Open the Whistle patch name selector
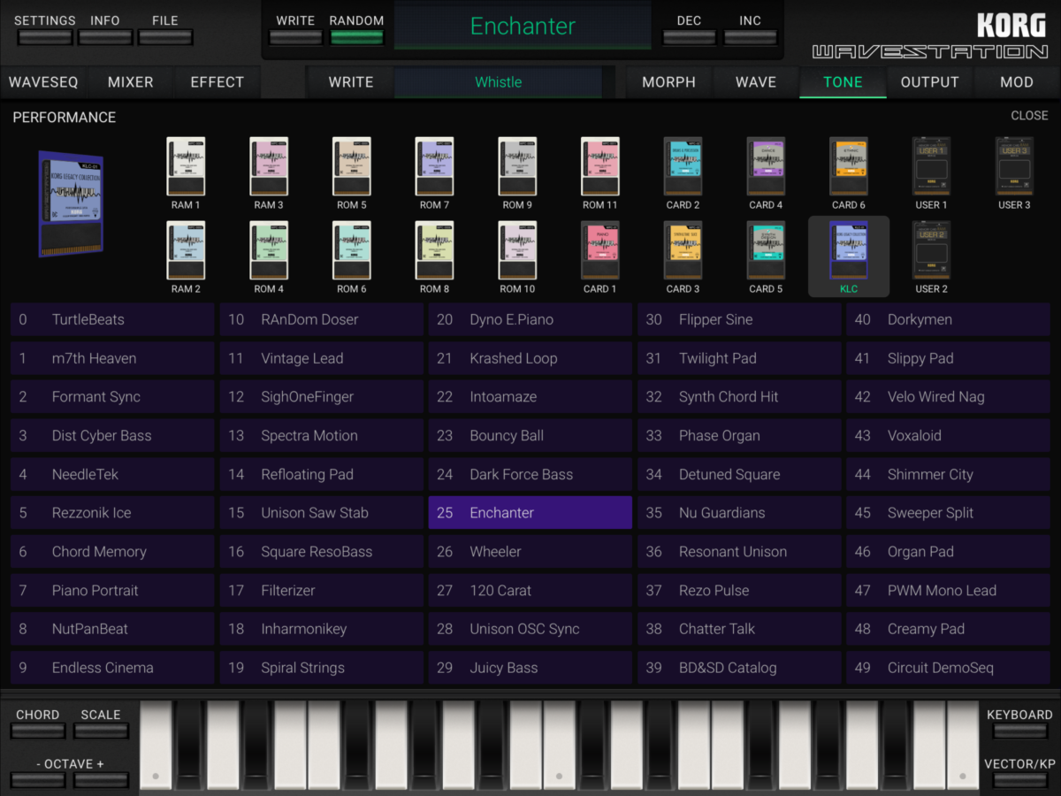Screen dimensions: 1061x796 498,82
